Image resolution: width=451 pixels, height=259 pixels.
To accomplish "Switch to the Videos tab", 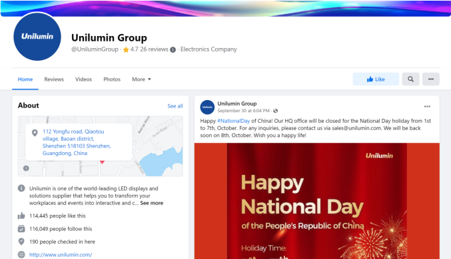I will pyautogui.click(x=83, y=79).
